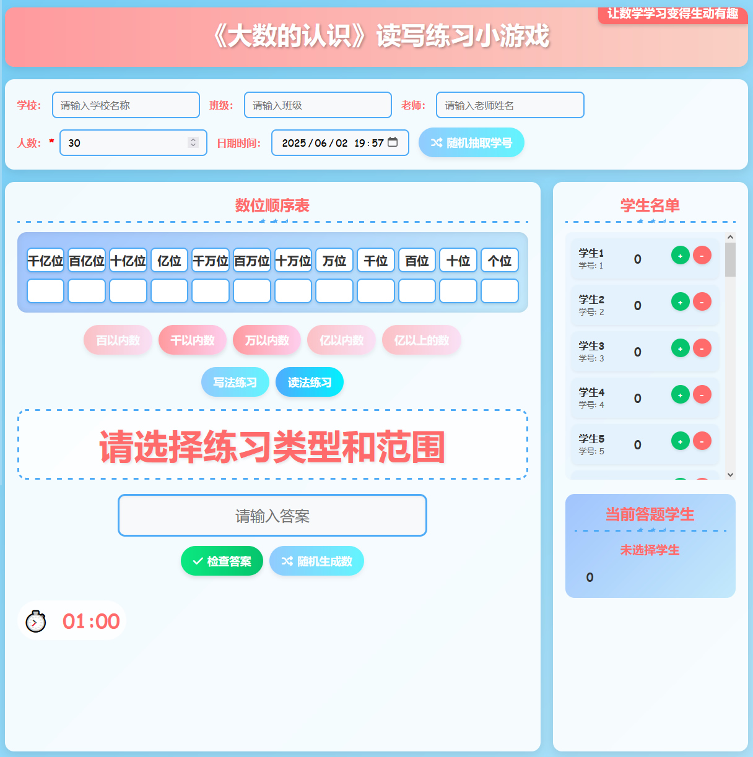
Task: Click the 个位 header cell
Action: coord(500,261)
